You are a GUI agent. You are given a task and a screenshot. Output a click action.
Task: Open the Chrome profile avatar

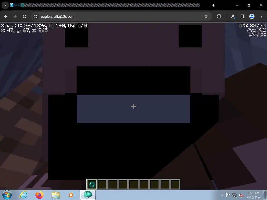tap(252, 16)
